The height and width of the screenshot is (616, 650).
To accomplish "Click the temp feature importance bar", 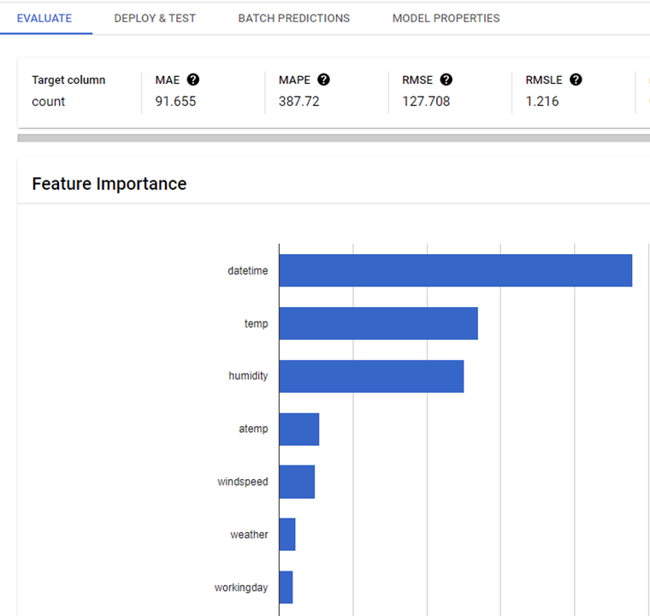I will (378, 323).
